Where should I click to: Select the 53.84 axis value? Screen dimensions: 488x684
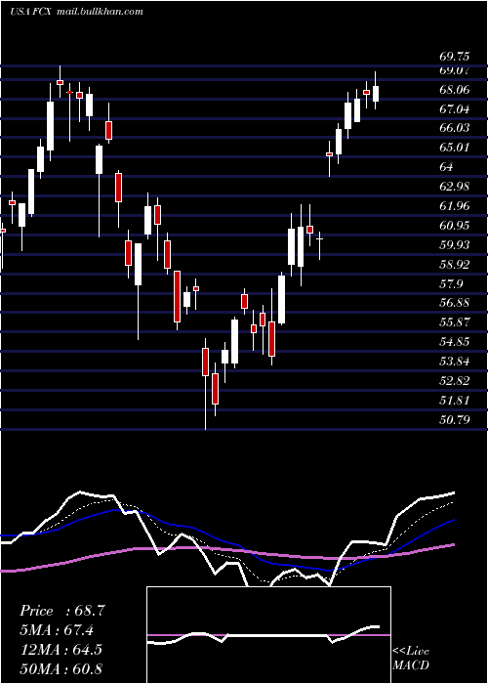454,362
